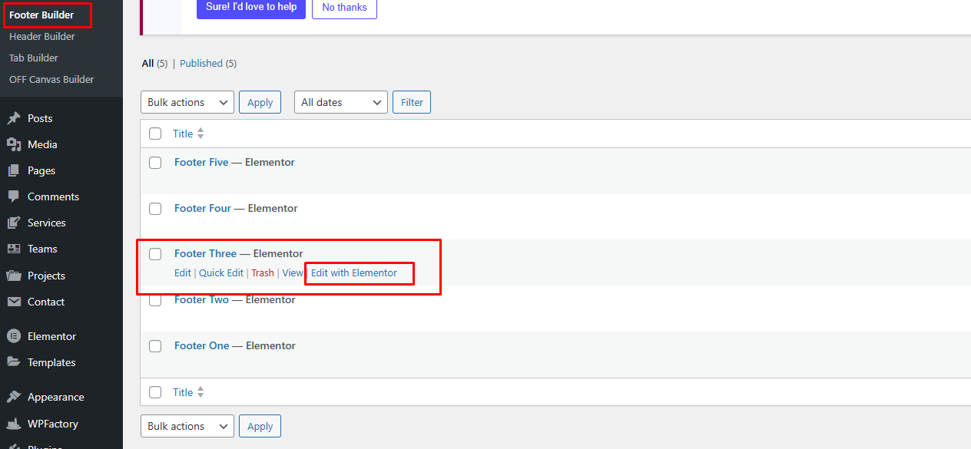Viewport: 971px width, 449px height.
Task: Click the Appearance paintbrush icon
Action: 13,397
